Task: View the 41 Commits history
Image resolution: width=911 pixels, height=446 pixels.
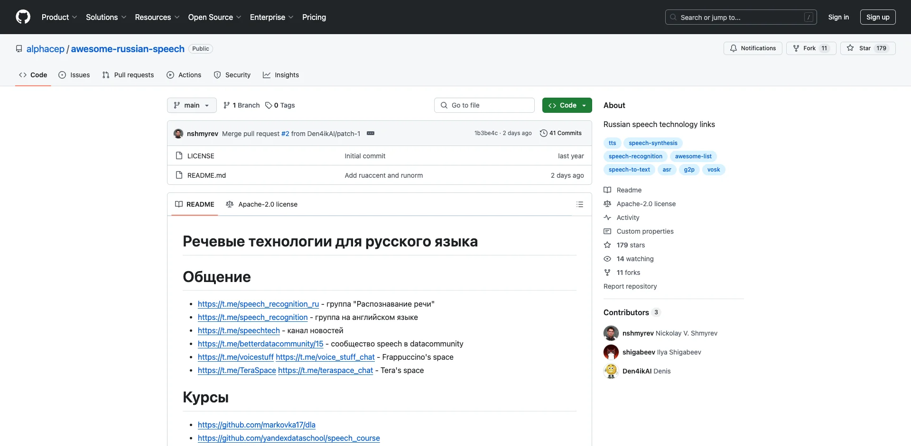Action: click(x=561, y=133)
